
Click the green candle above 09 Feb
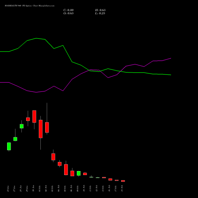point(79,173)
